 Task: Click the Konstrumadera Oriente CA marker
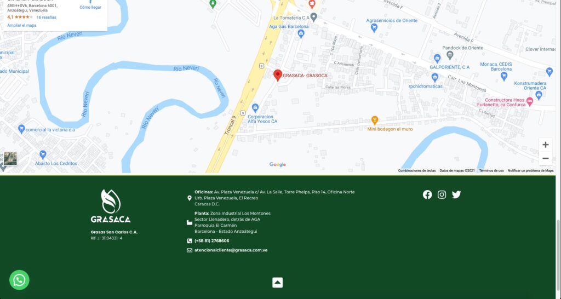(x=539, y=95)
